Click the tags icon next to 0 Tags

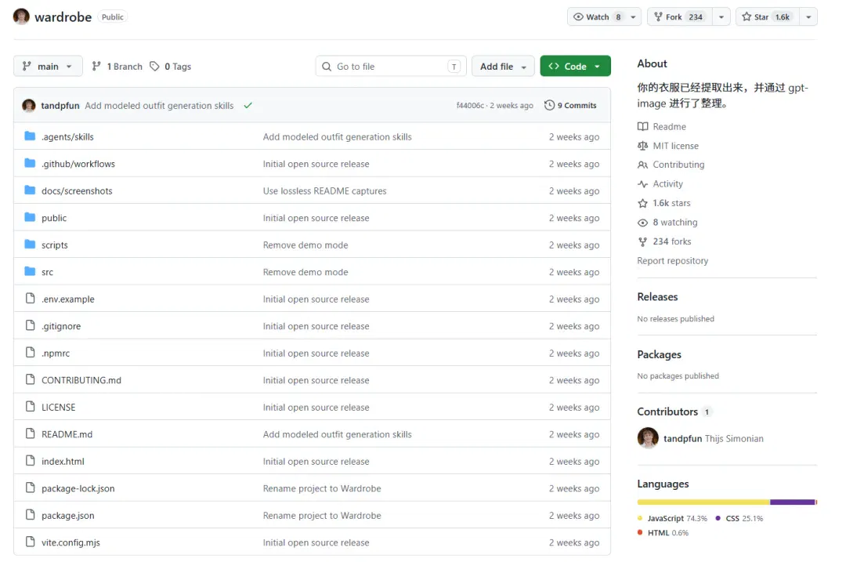coord(154,67)
